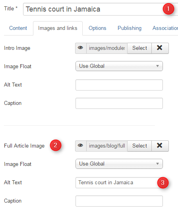Click the images/blog/full path field

click(107, 146)
